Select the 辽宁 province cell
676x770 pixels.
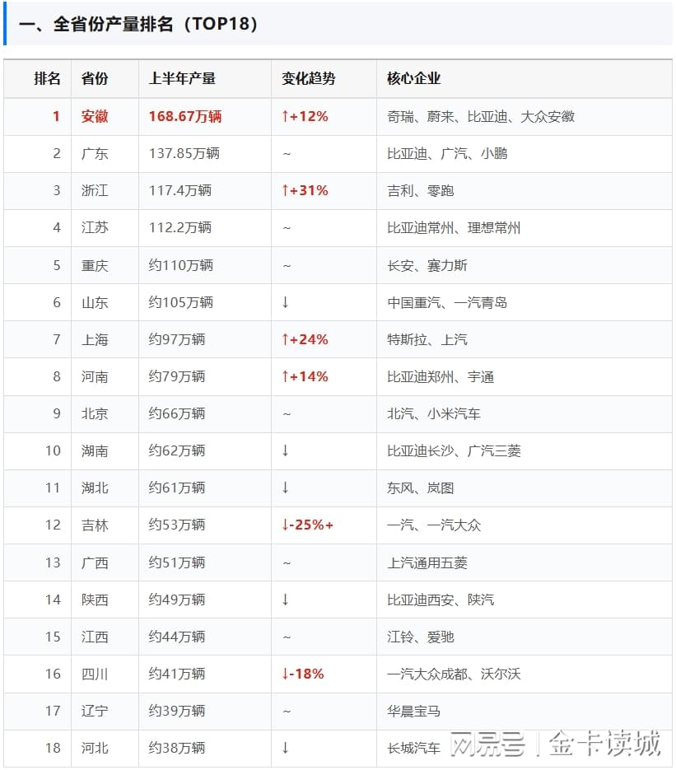[x=95, y=711]
